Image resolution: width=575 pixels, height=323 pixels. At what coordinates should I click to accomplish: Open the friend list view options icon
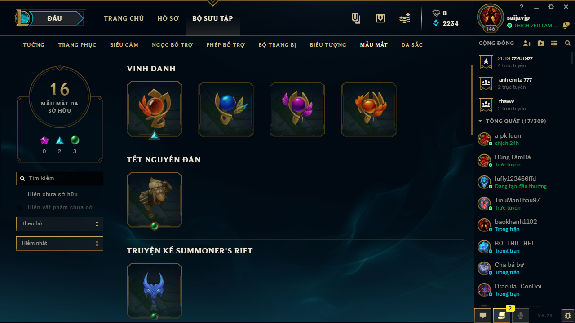click(554, 44)
